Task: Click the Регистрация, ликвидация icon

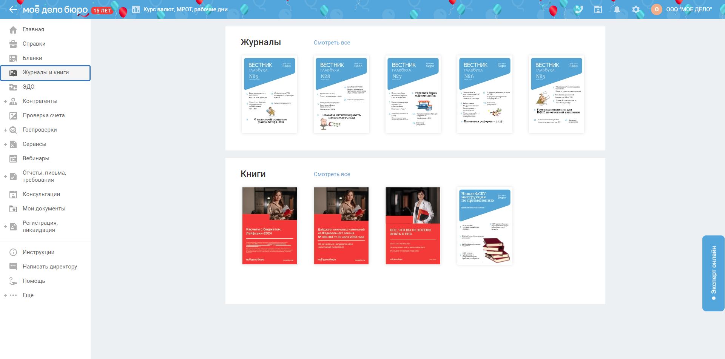Action: tap(13, 226)
